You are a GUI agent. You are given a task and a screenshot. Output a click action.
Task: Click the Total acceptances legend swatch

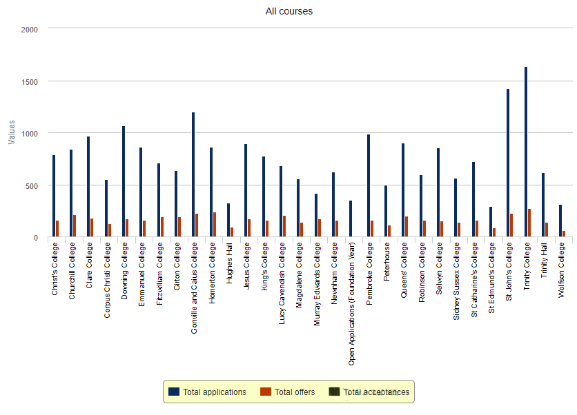(335, 392)
